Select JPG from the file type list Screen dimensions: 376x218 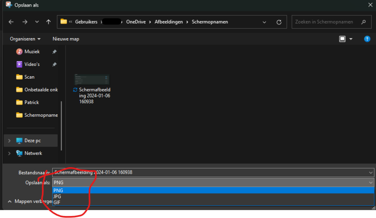(58, 196)
